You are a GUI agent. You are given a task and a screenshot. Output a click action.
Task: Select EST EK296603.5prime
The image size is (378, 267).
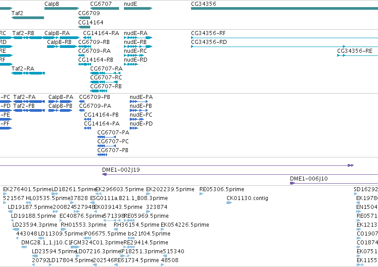point(119,189)
